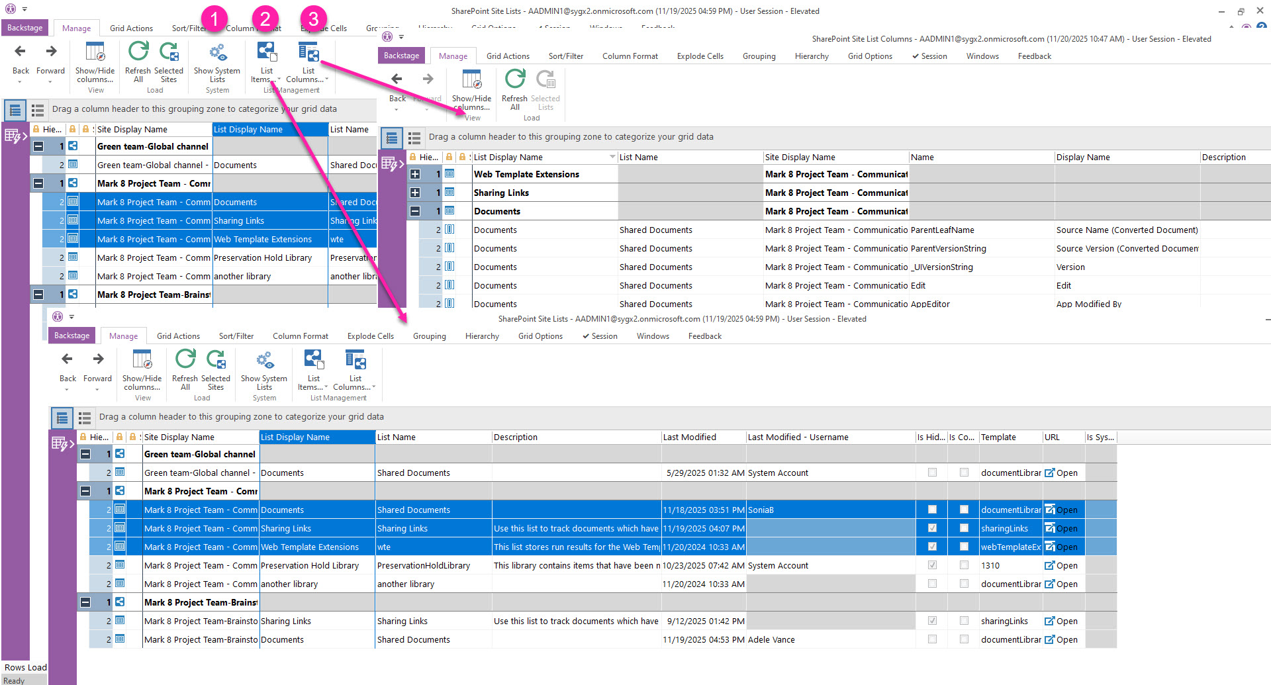Click Open link for the Preservation Hold Library row
The width and height of the screenshot is (1271, 685).
tap(1066, 565)
